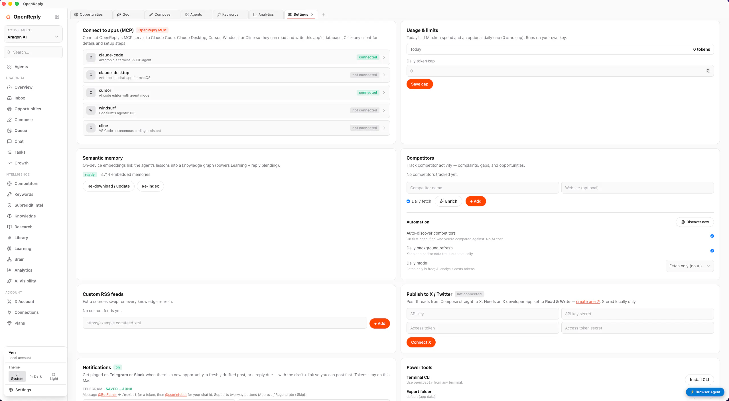Expand the cursor connection row
The height and width of the screenshot is (401, 729).
[x=236, y=93]
